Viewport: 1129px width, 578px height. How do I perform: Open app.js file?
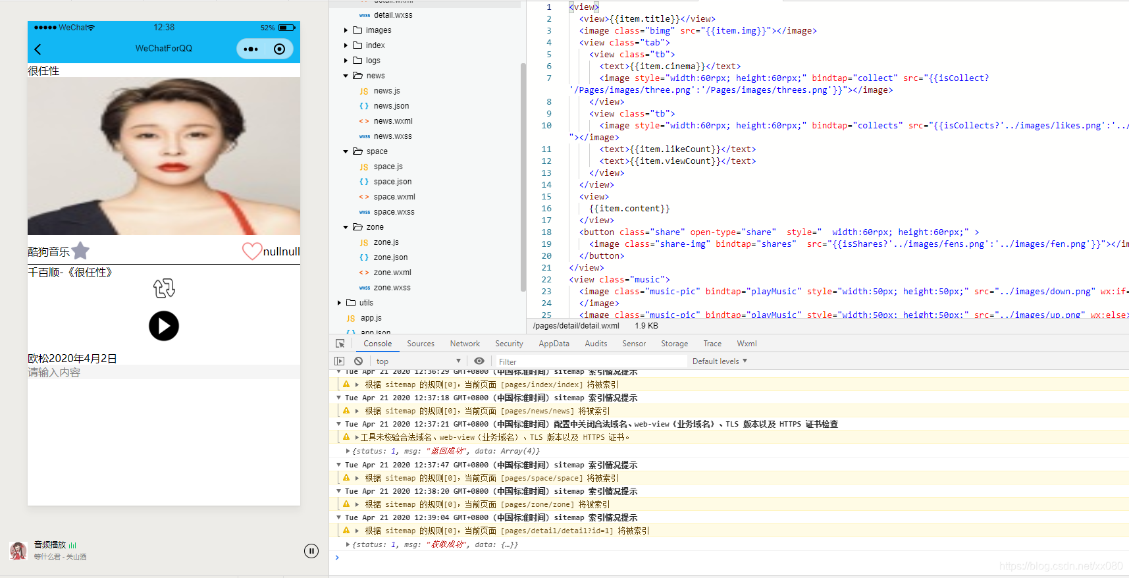(x=371, y=318)
